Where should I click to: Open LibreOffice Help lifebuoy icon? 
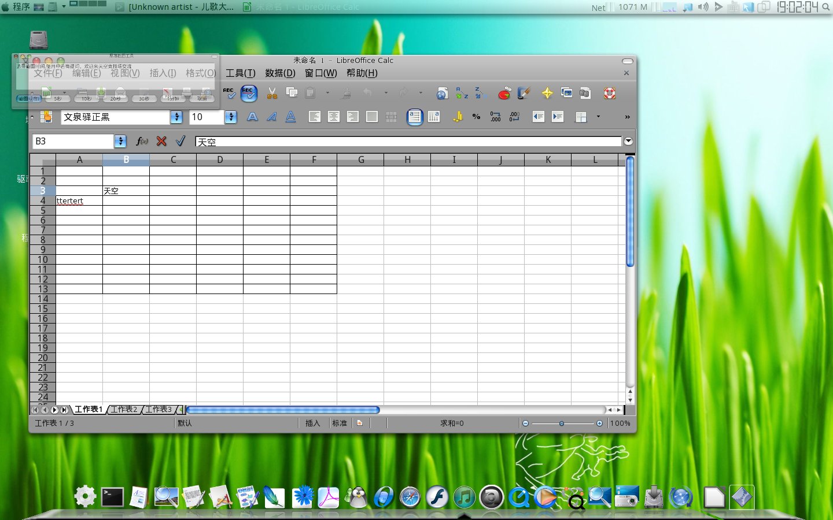click(x=609, y=93)
